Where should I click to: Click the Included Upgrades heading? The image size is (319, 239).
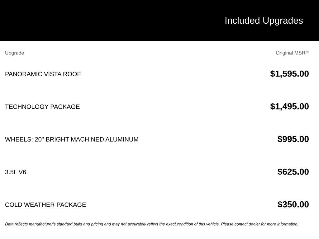(264, 21)
